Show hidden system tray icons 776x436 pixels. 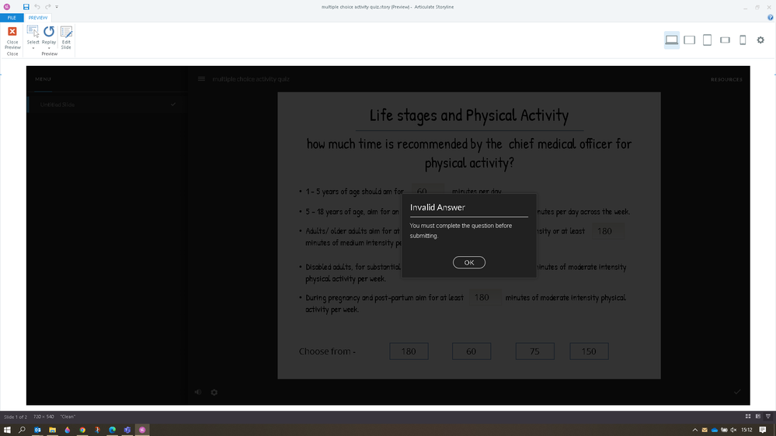pyautogui.click(x=695, y=430)
